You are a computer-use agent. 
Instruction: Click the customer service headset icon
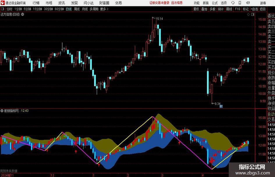pyautogui.click(x=233, y=3)
